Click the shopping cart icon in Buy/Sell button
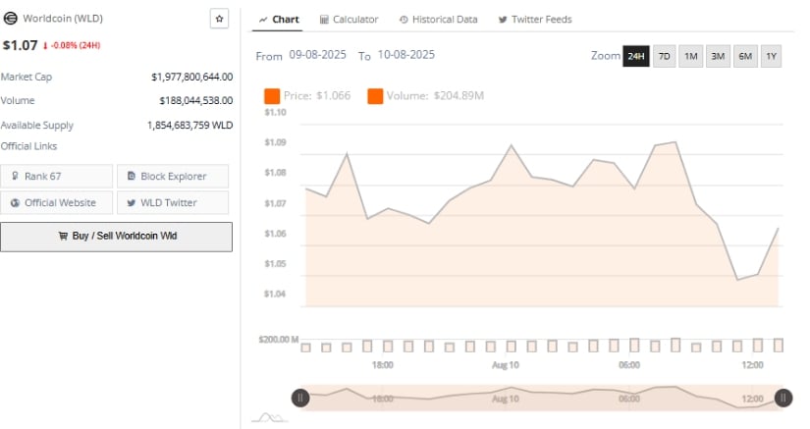 [63, 236]
